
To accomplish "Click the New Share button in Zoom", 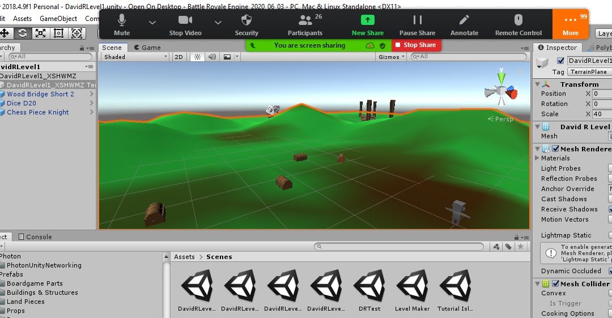I will point(367,25).
